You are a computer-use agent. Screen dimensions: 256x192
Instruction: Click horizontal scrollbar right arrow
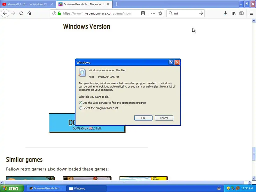[x=249, y=182]
